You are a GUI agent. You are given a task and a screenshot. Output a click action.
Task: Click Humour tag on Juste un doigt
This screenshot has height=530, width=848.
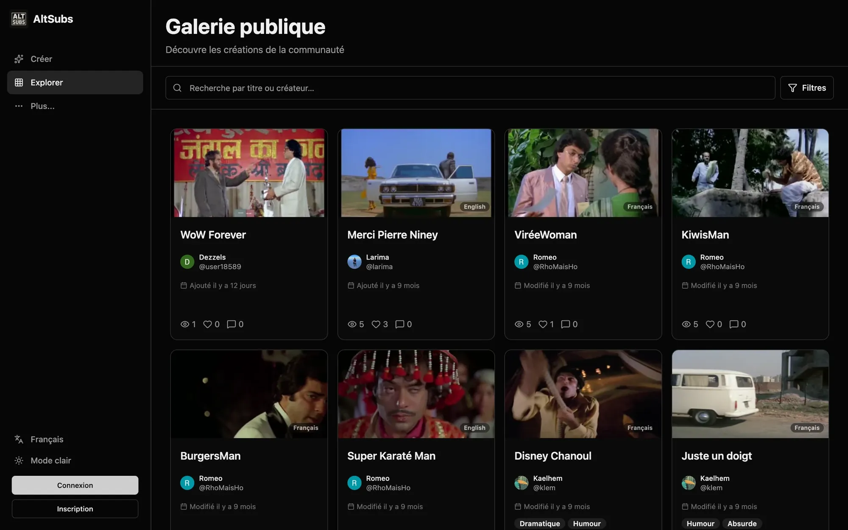(700, 524)
